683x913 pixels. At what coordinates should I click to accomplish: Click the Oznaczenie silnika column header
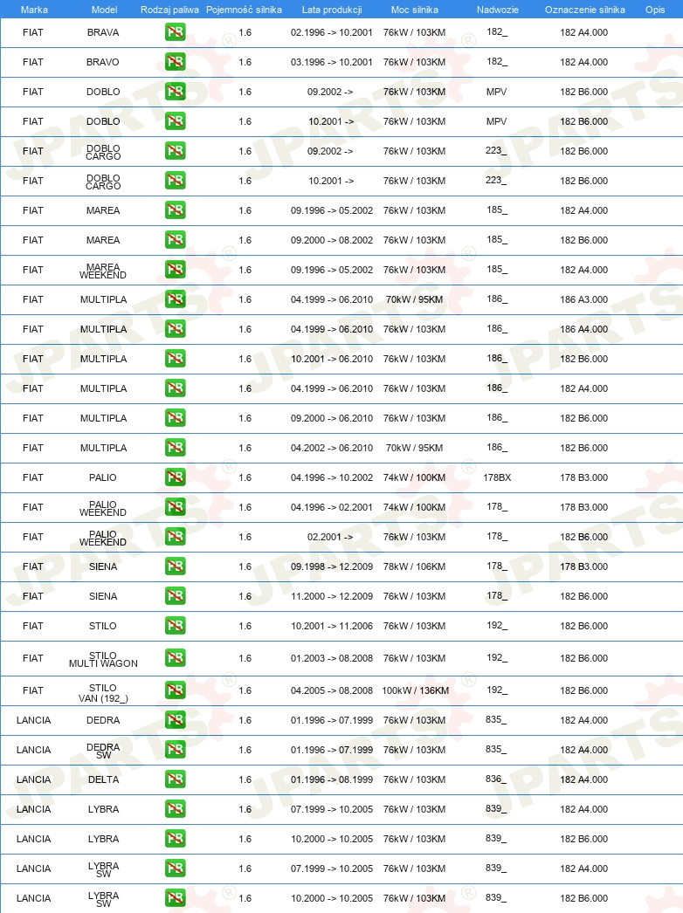pyautogui.click(x=585, y=10)
